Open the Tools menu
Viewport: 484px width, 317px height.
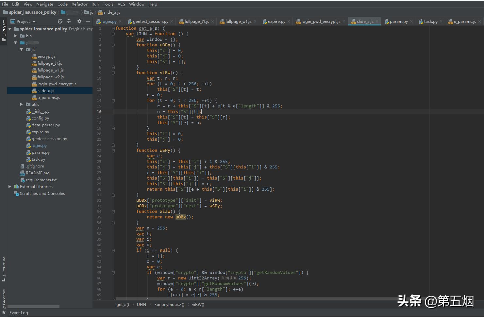(x=108, y=4)
